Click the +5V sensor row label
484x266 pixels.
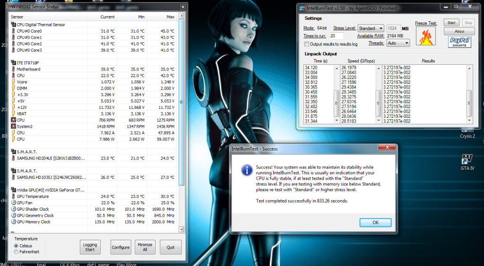click(x=21, y=101)
